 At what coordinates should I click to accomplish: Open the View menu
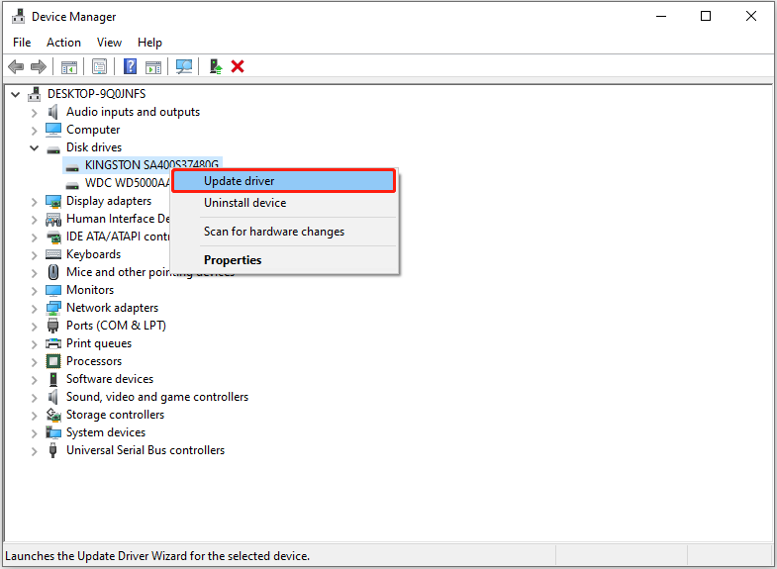click(109, 43)
